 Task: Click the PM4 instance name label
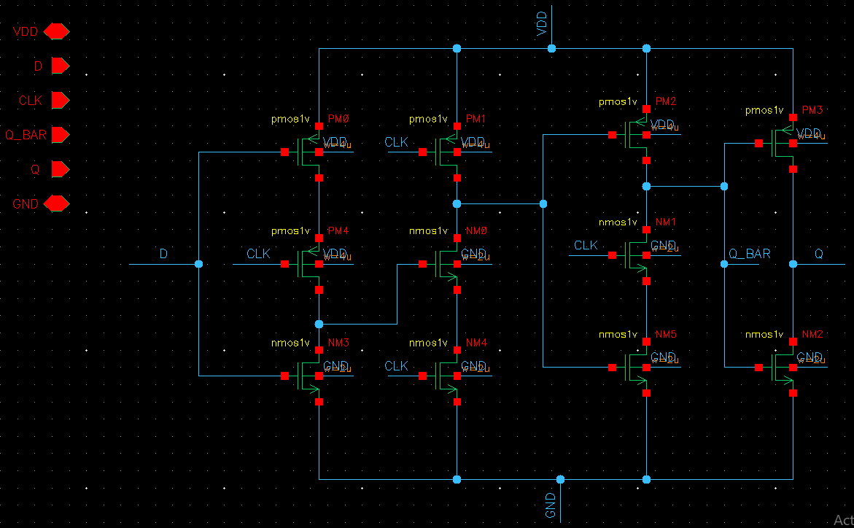338,231
